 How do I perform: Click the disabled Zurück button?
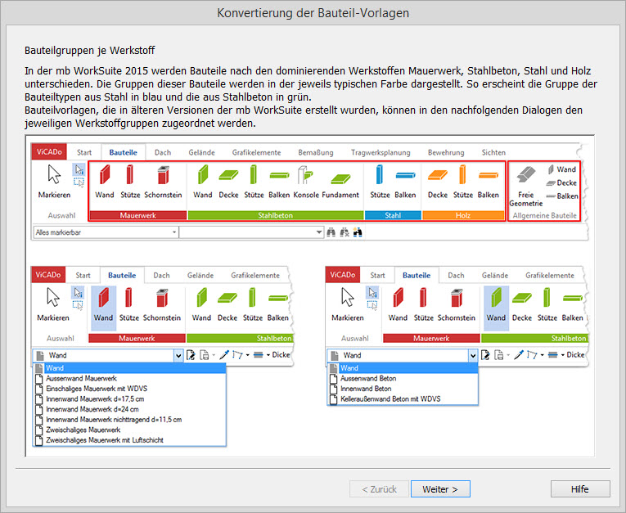(x=379, y=489)
